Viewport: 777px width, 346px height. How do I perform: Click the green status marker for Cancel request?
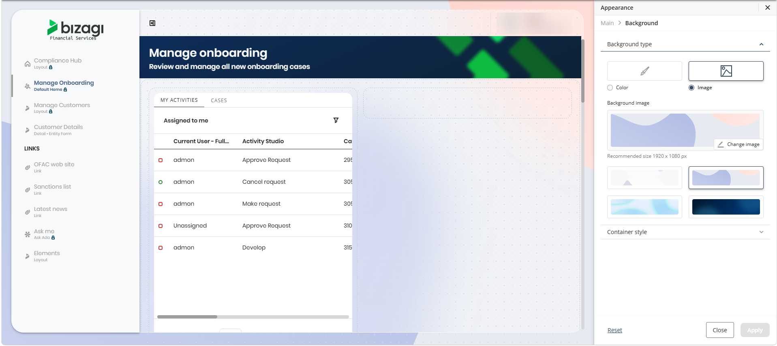161,182
